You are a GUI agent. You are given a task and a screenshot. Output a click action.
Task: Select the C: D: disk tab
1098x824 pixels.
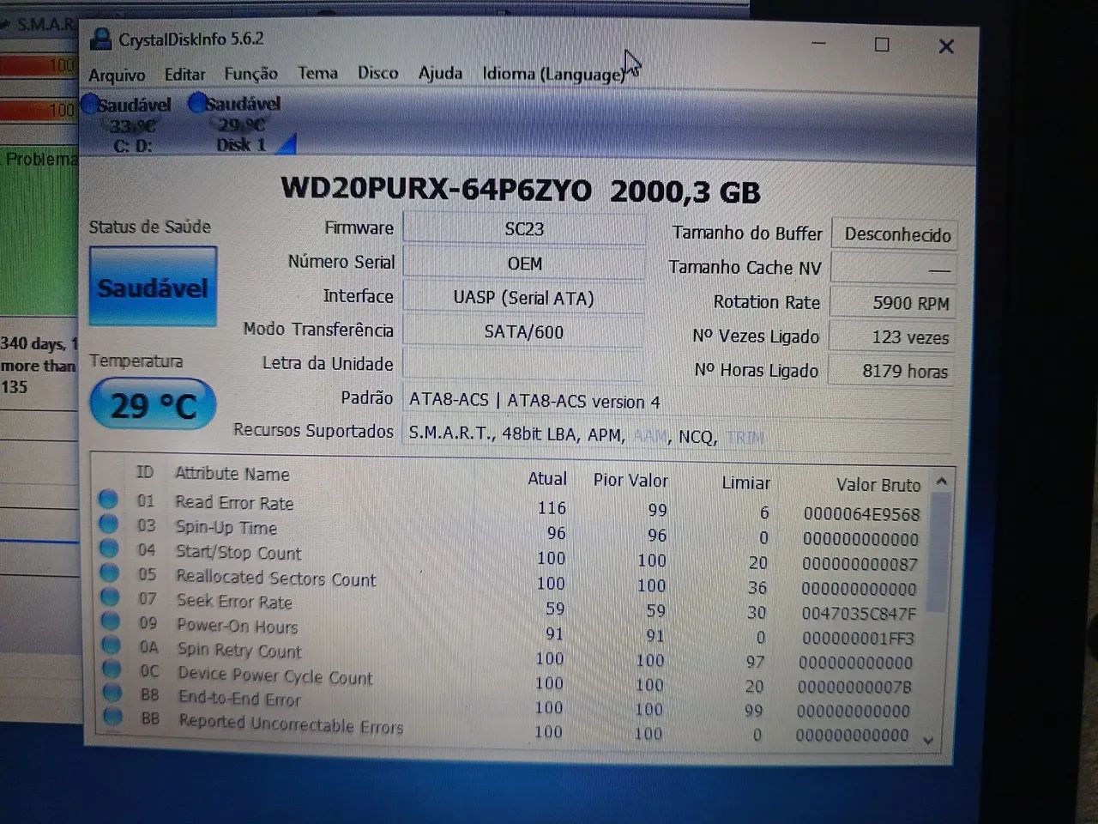tap(131, 125)
